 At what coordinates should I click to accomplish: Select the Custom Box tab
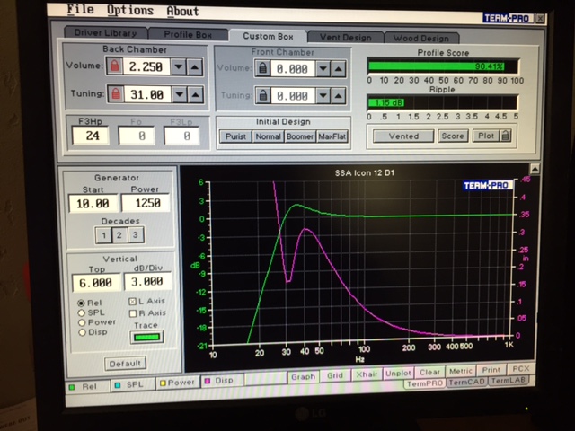[268, 36]
